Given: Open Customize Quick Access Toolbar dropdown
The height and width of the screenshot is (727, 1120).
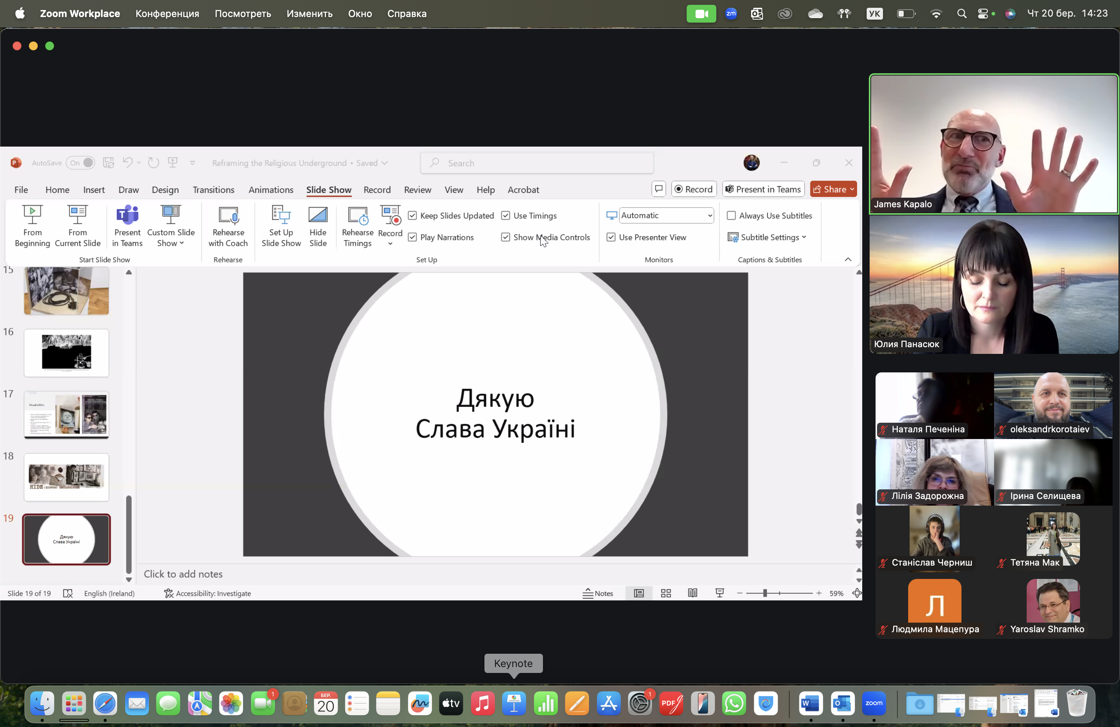Looking at the screenshot, I should click(193, 163).
